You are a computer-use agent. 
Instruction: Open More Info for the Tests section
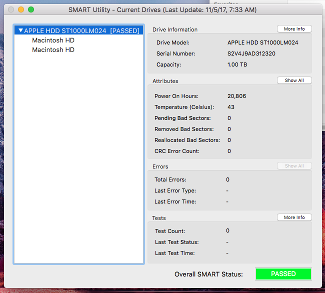[x=294, y=217]
